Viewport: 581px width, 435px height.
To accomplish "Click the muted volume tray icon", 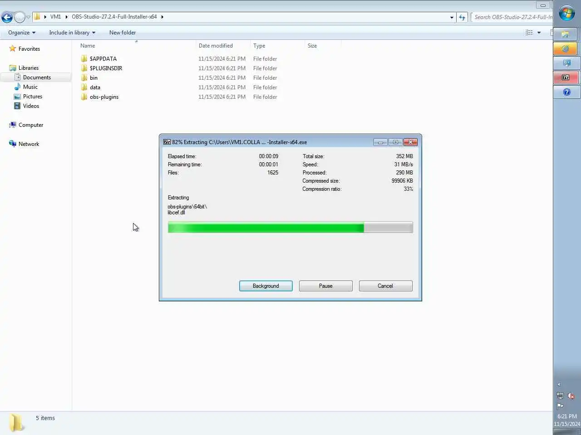I will (571, 396).
